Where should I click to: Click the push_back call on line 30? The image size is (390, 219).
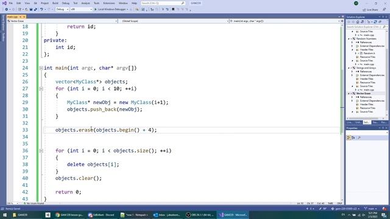pyautogui.click(x=103, y=109)
